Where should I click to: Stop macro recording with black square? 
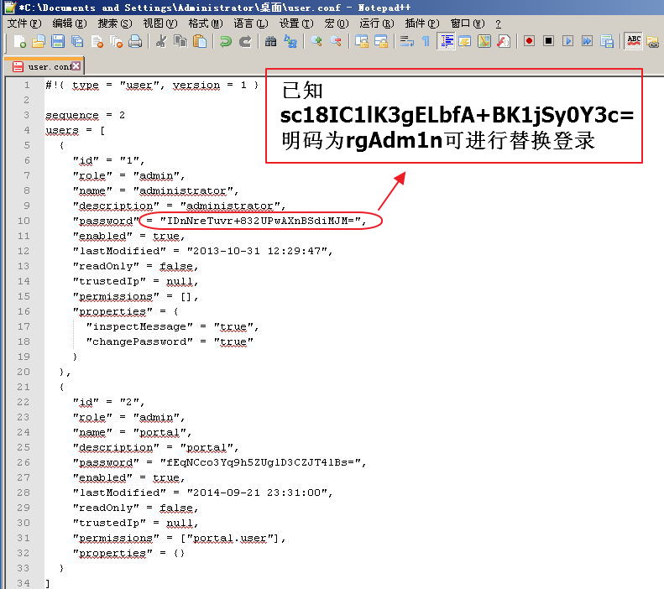click(x=548, y=41)
